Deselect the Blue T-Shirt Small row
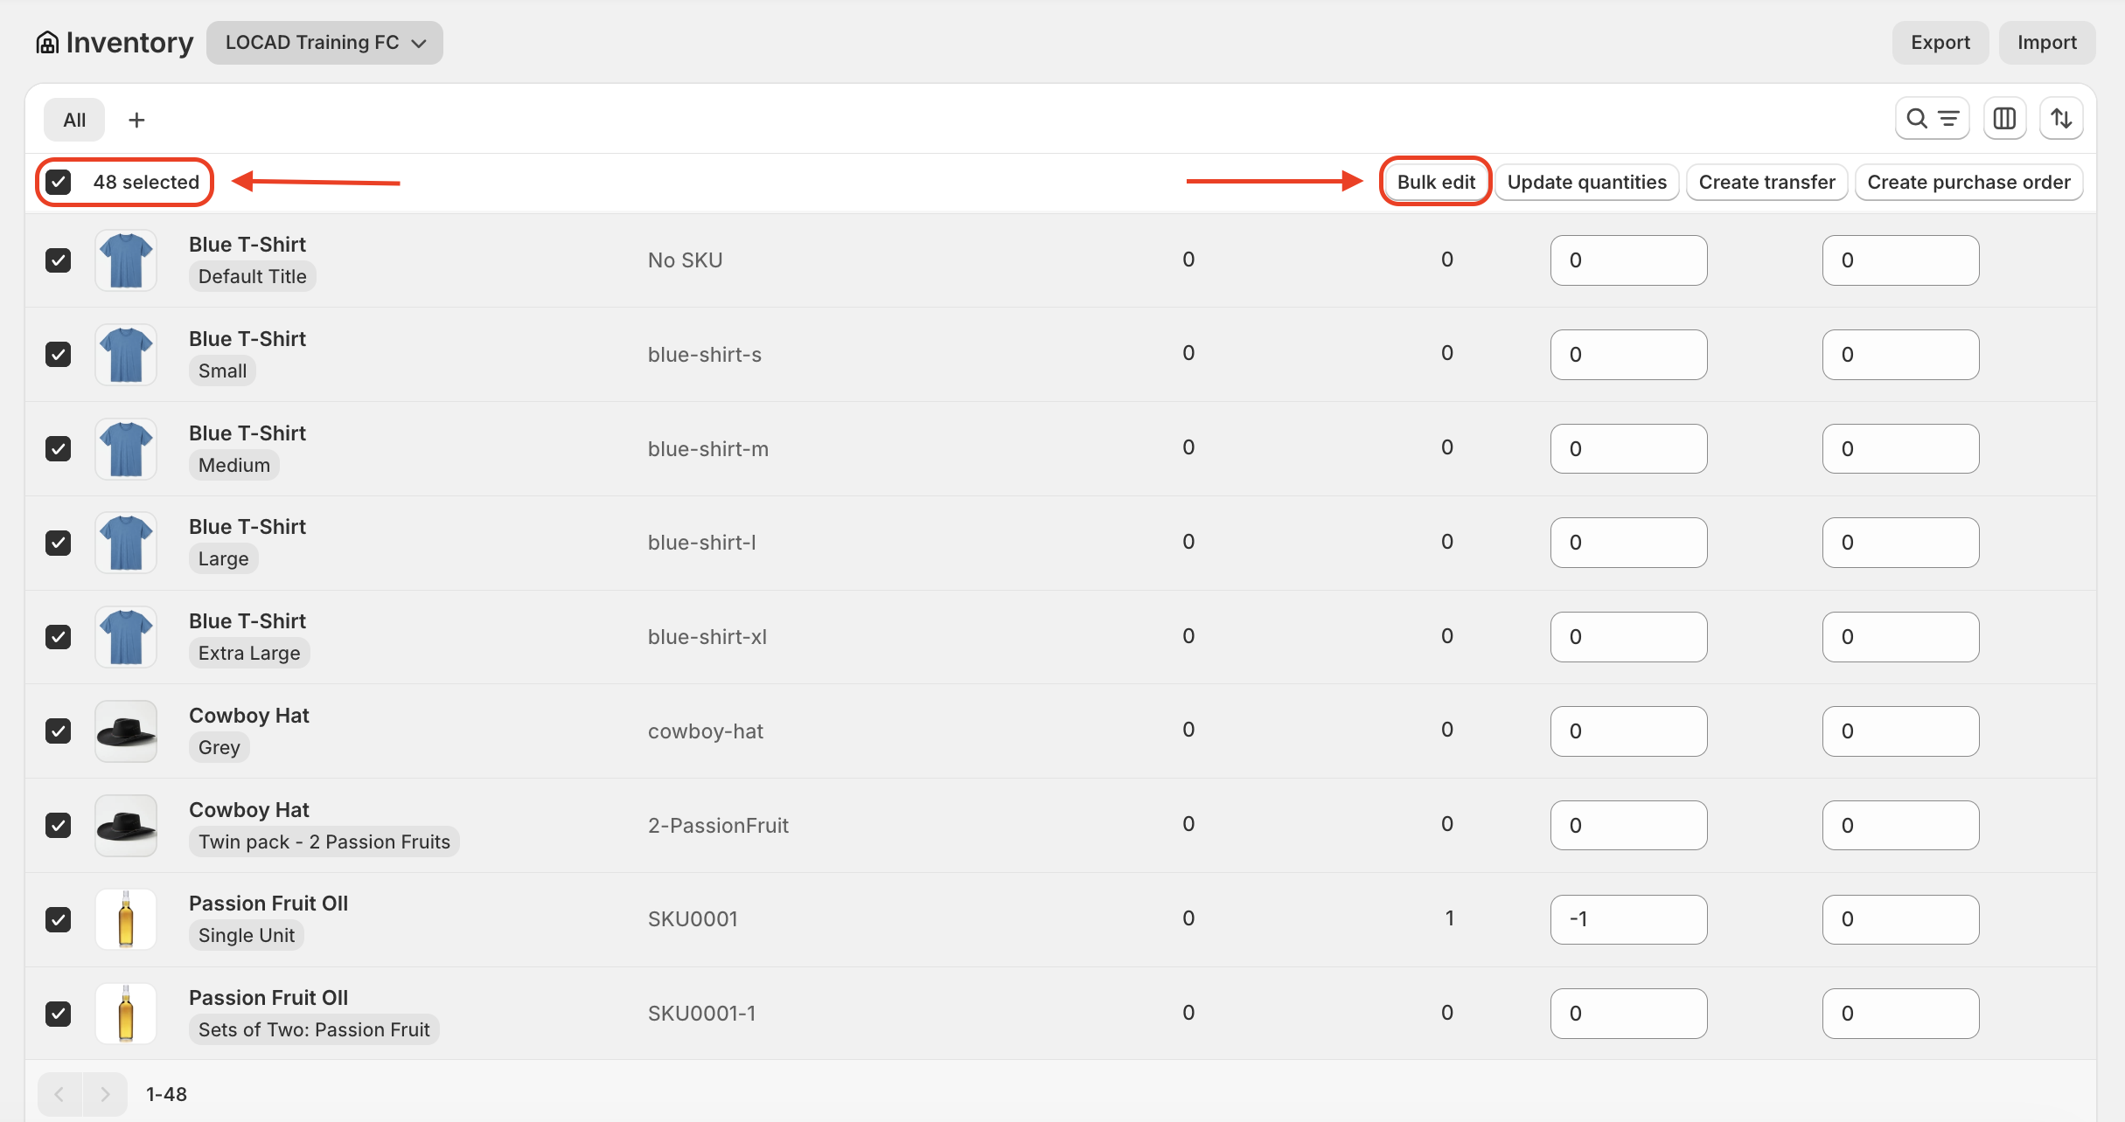Image resolution: width=2125 pixels, height=1122 pixels. (x=59, y=354)
